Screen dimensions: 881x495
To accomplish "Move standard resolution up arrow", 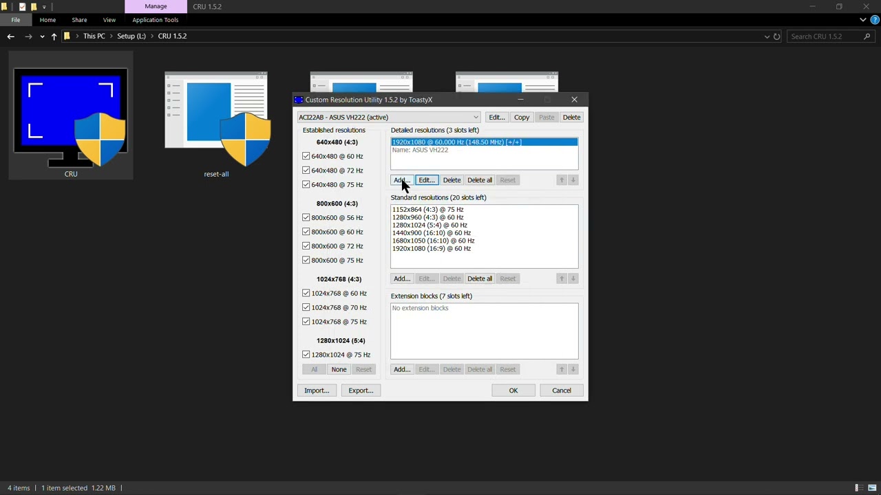I will click(562, 278).
